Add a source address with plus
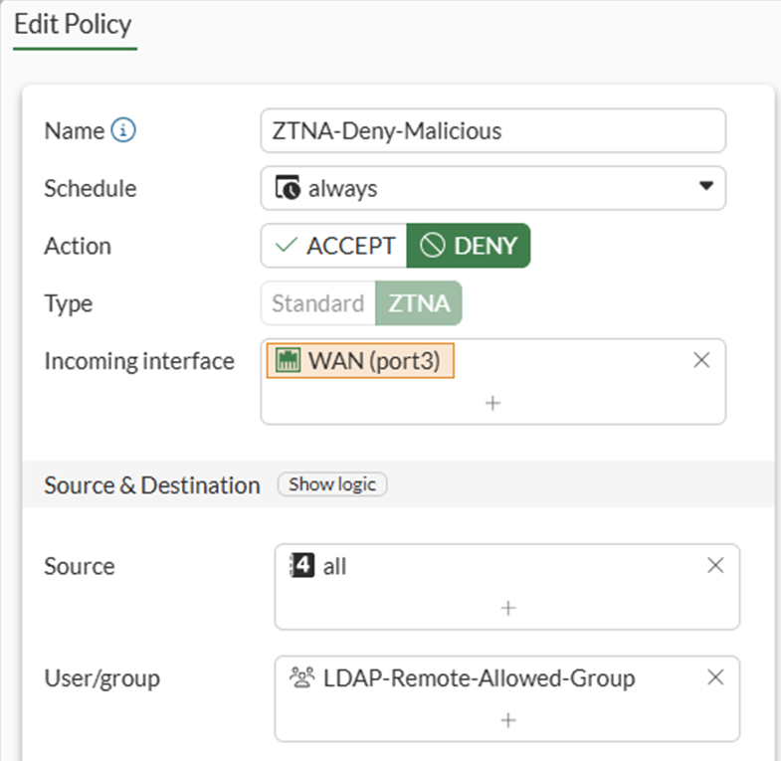 point(507,607)
